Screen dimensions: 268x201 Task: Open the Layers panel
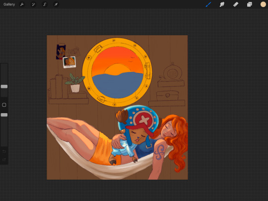(x=249, y=4)
